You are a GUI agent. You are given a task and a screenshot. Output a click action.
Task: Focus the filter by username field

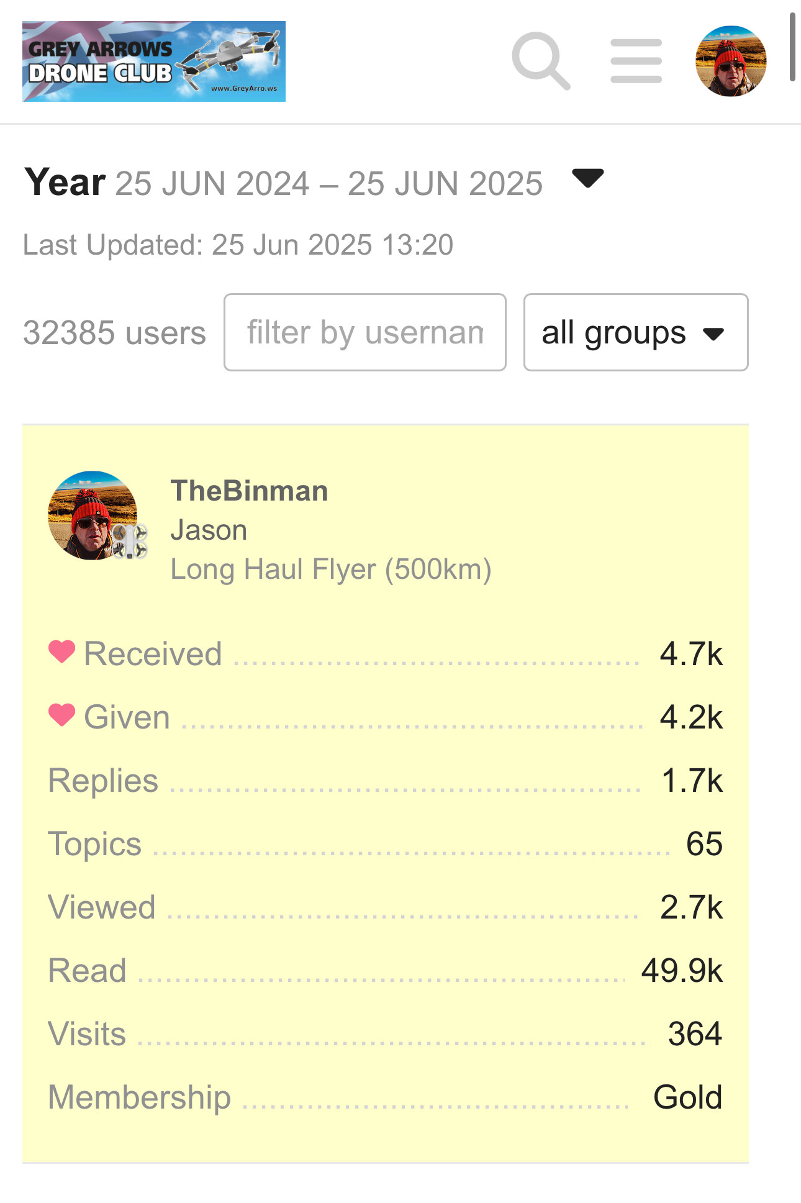(365, 332)
